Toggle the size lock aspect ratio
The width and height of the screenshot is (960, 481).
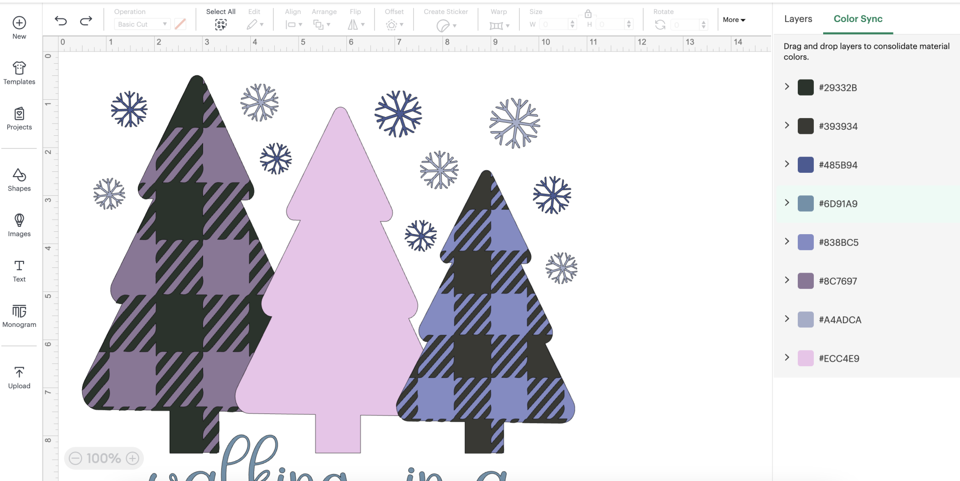coord(588,14)
